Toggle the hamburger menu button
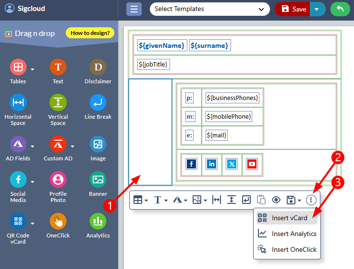The width and height of the screenshot is (354, 269). (134, 9)
